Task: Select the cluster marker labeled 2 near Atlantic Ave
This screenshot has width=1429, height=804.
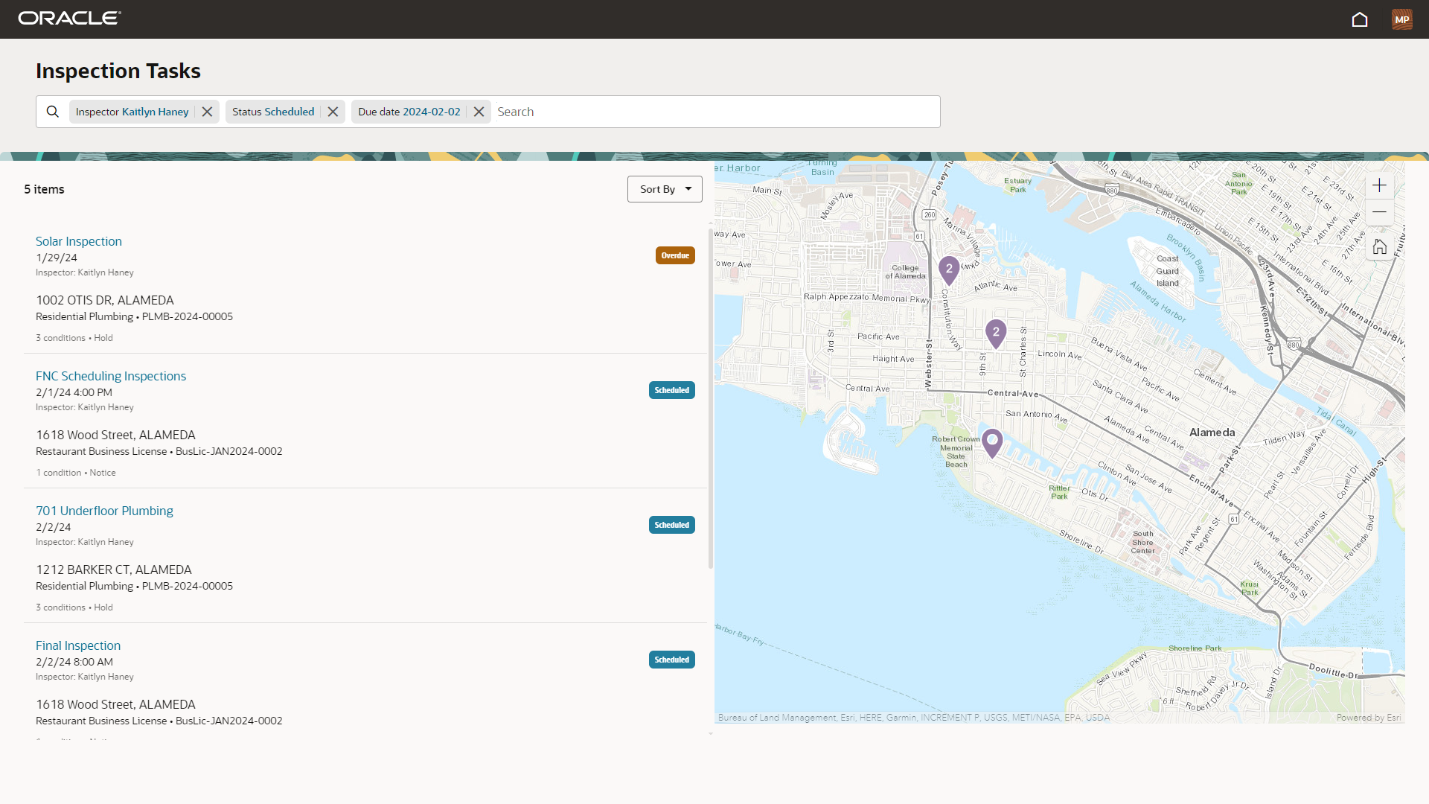Action: (x=949, y=269)
